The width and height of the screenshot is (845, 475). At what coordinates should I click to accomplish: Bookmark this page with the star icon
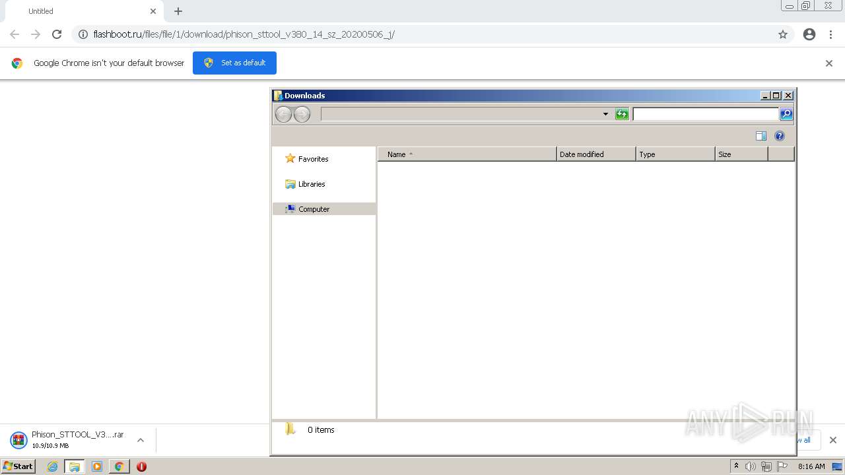tap(783, 34)
